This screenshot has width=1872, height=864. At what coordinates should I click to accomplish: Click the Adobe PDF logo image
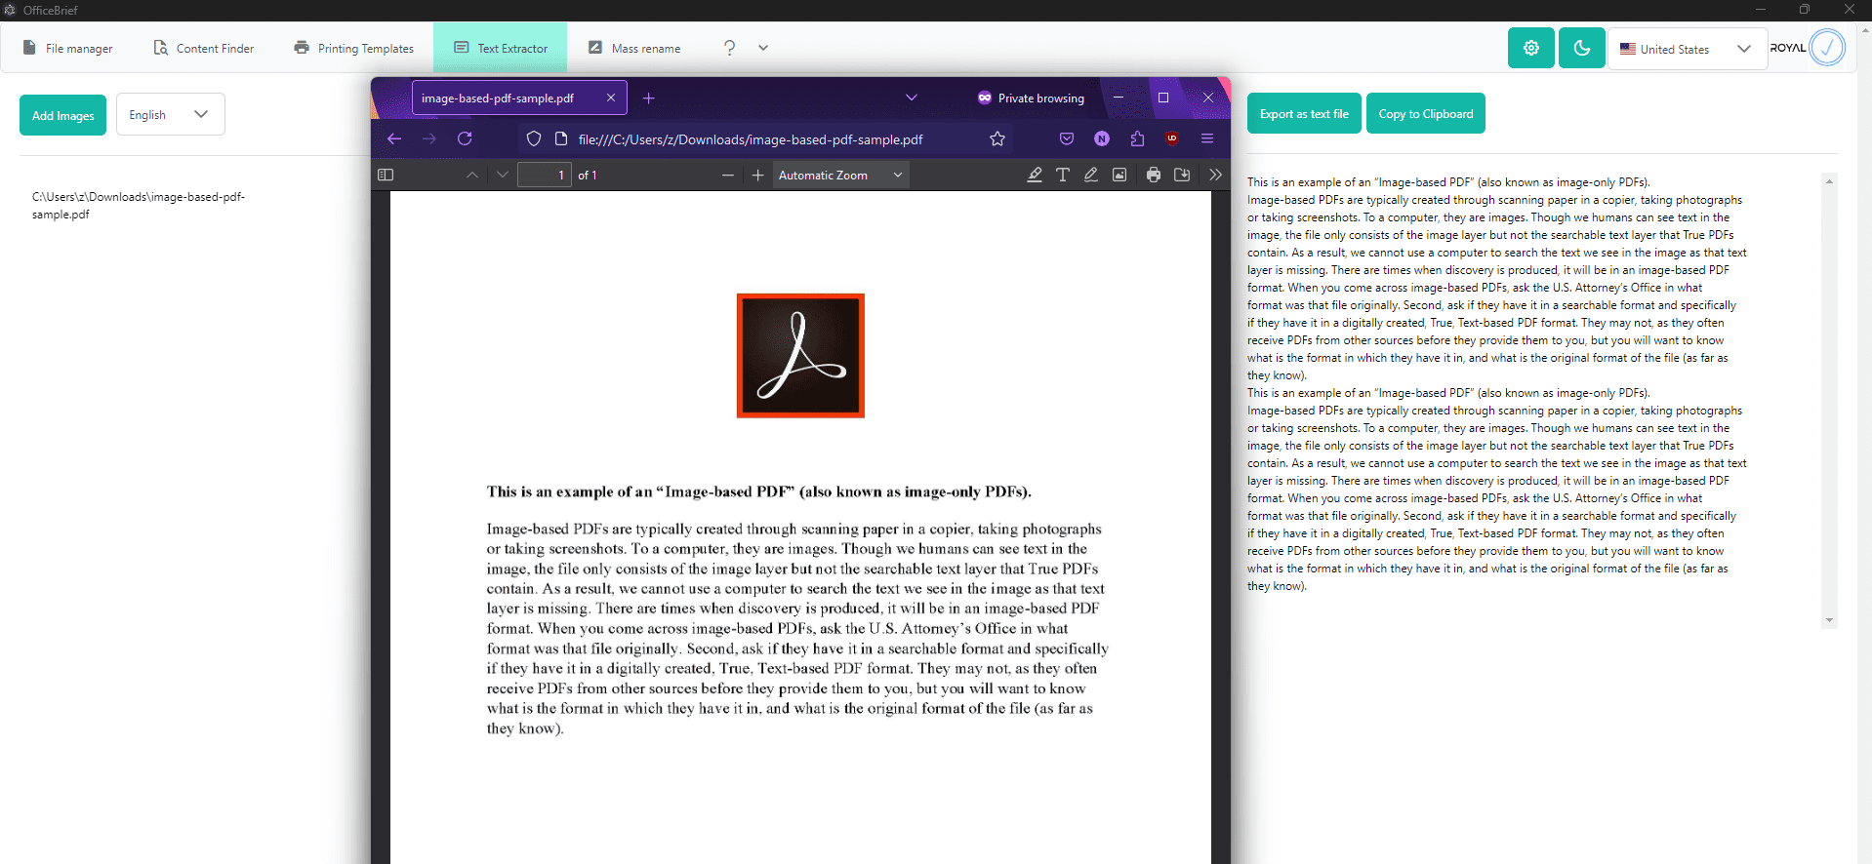coord(800,355)
